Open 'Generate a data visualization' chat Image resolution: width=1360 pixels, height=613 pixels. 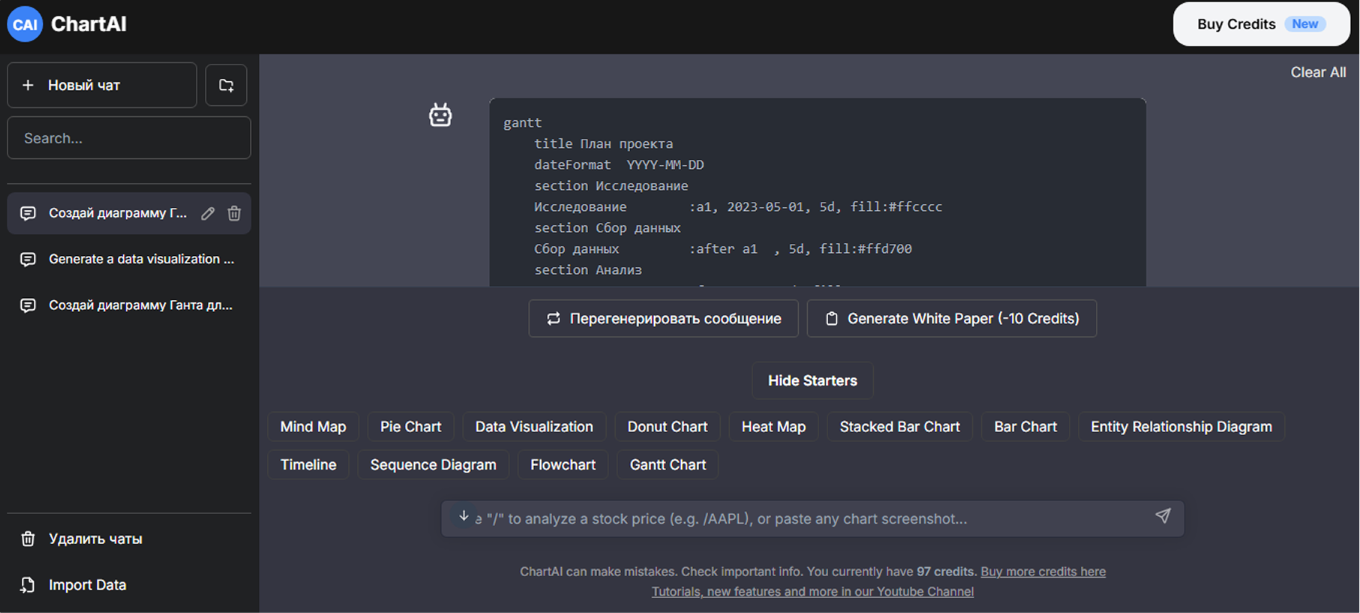click(x=141, y=260)
